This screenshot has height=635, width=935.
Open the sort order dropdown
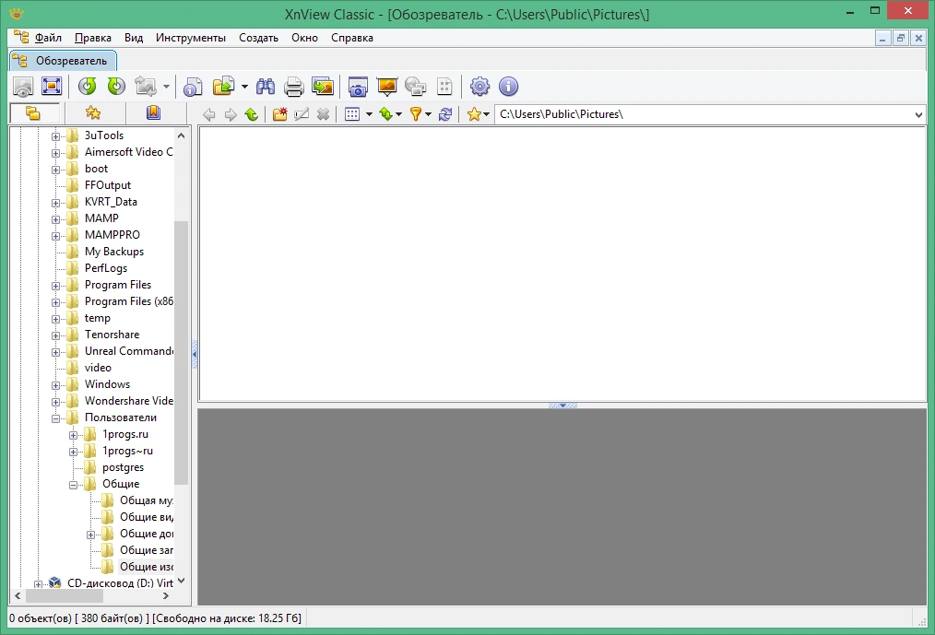tap(391, 114)
